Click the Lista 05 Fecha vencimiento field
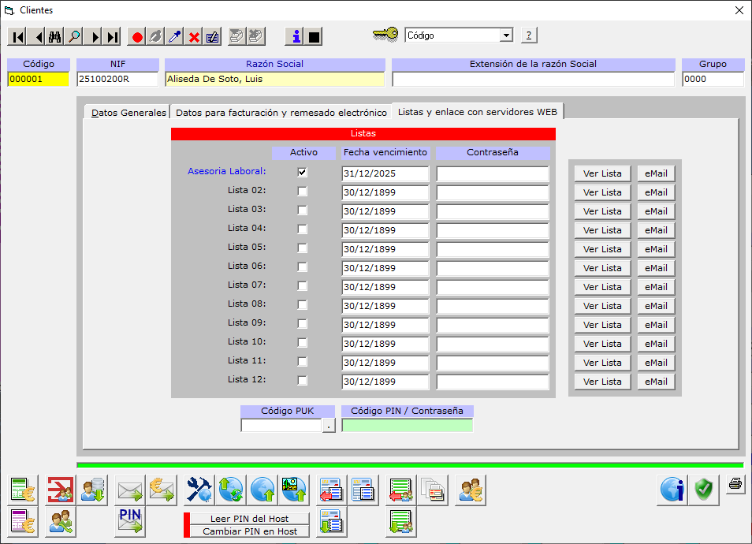752x544 pixels. point(385,249)
